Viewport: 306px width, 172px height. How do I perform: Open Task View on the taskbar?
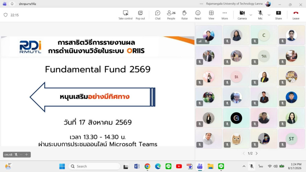[126, 166]
